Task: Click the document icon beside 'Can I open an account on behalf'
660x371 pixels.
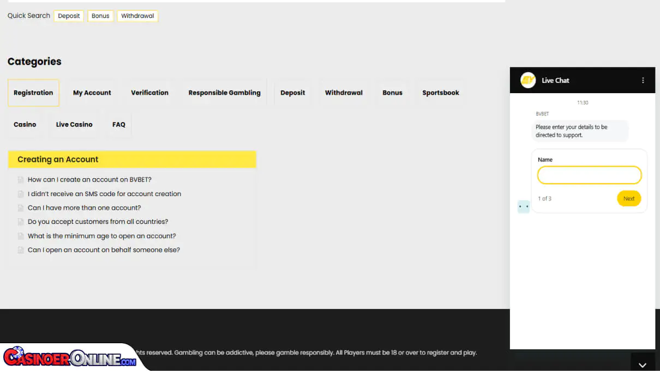Action: [21, 251]
